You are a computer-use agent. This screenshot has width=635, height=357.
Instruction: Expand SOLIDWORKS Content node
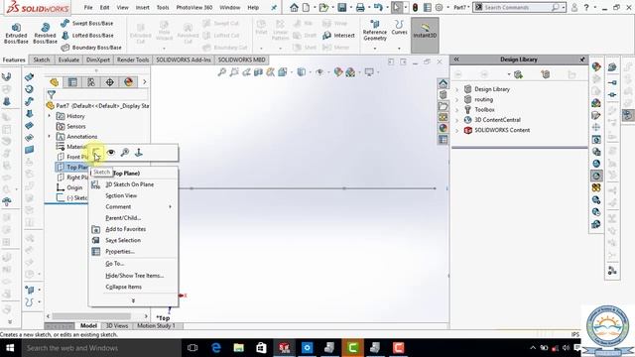point(457,130)
